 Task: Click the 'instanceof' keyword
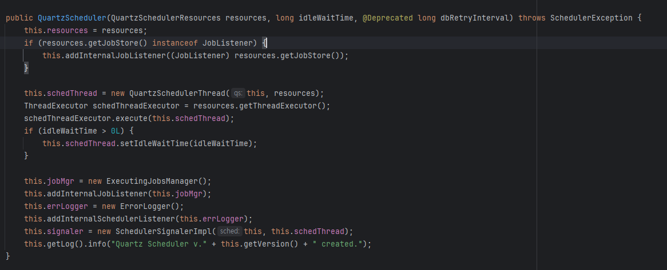[175, 43]
